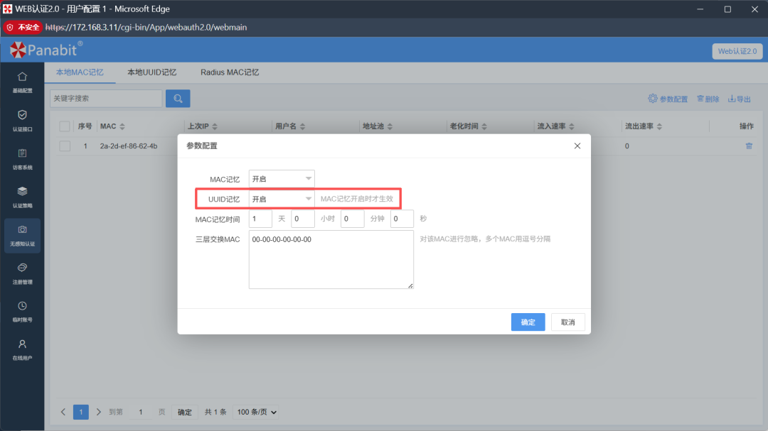The width and height of the screenshot is (768, 431).
Task: Confirm the dialog with 确定 button
Action: point(528,322)
